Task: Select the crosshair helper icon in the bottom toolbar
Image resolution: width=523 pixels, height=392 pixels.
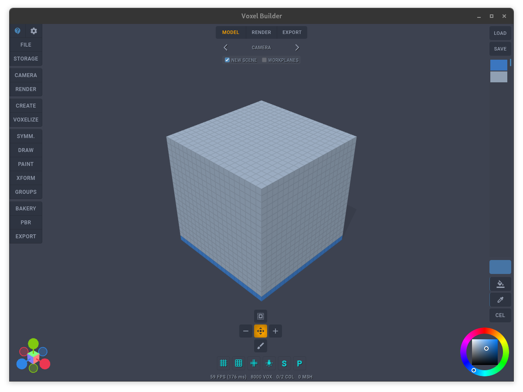Action: coord(254,363)
